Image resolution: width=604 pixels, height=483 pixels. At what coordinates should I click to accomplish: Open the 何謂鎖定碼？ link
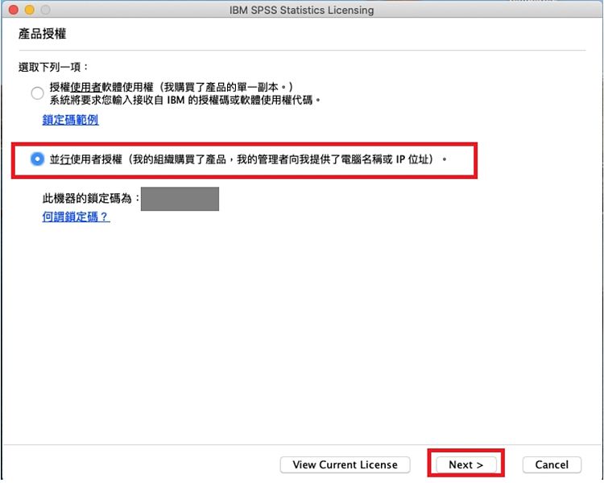coord(77,217)
